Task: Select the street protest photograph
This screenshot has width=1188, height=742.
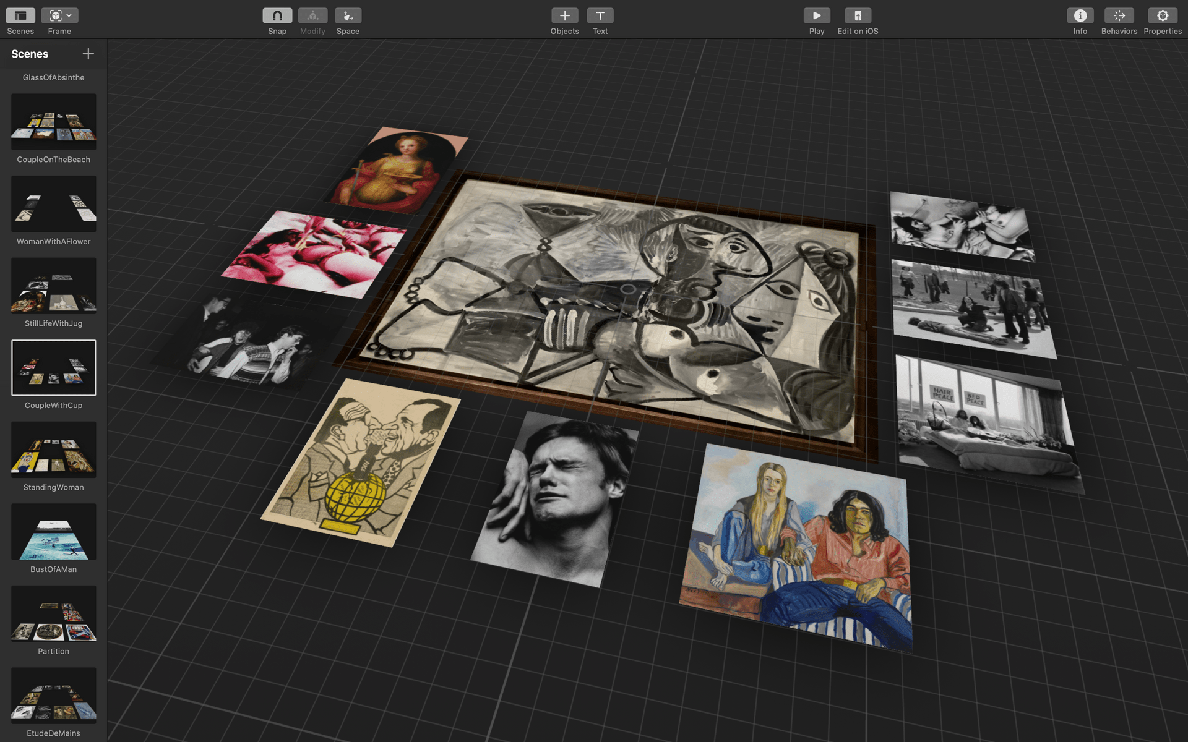Action: pos(973,308)
